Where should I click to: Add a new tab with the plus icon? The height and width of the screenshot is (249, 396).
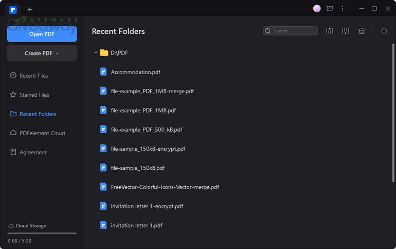pyautogui.click(x=30, y=10)
